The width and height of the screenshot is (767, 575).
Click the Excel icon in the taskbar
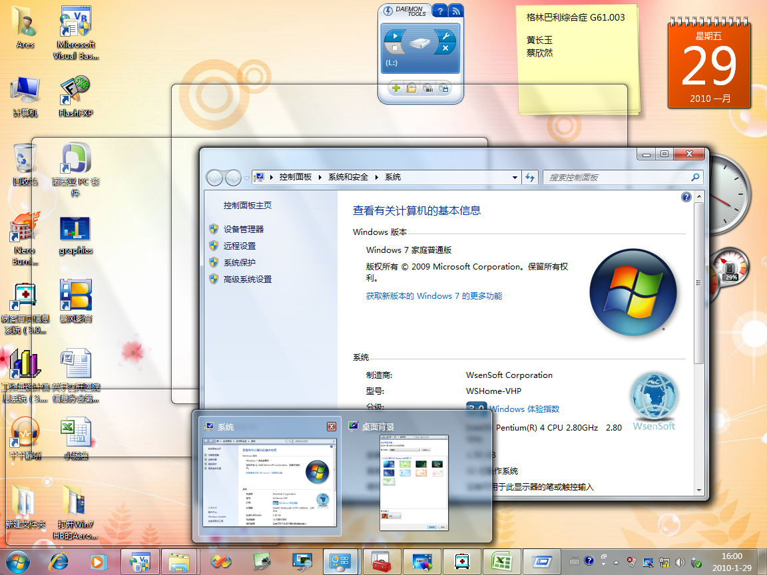tap(501, 561)
